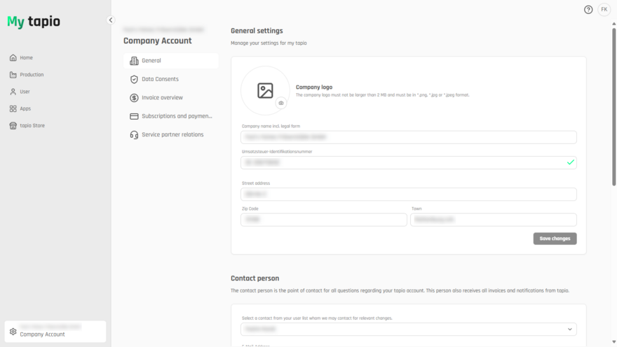Click the contact dropdown chevron arrow

(x=570, y=330)
